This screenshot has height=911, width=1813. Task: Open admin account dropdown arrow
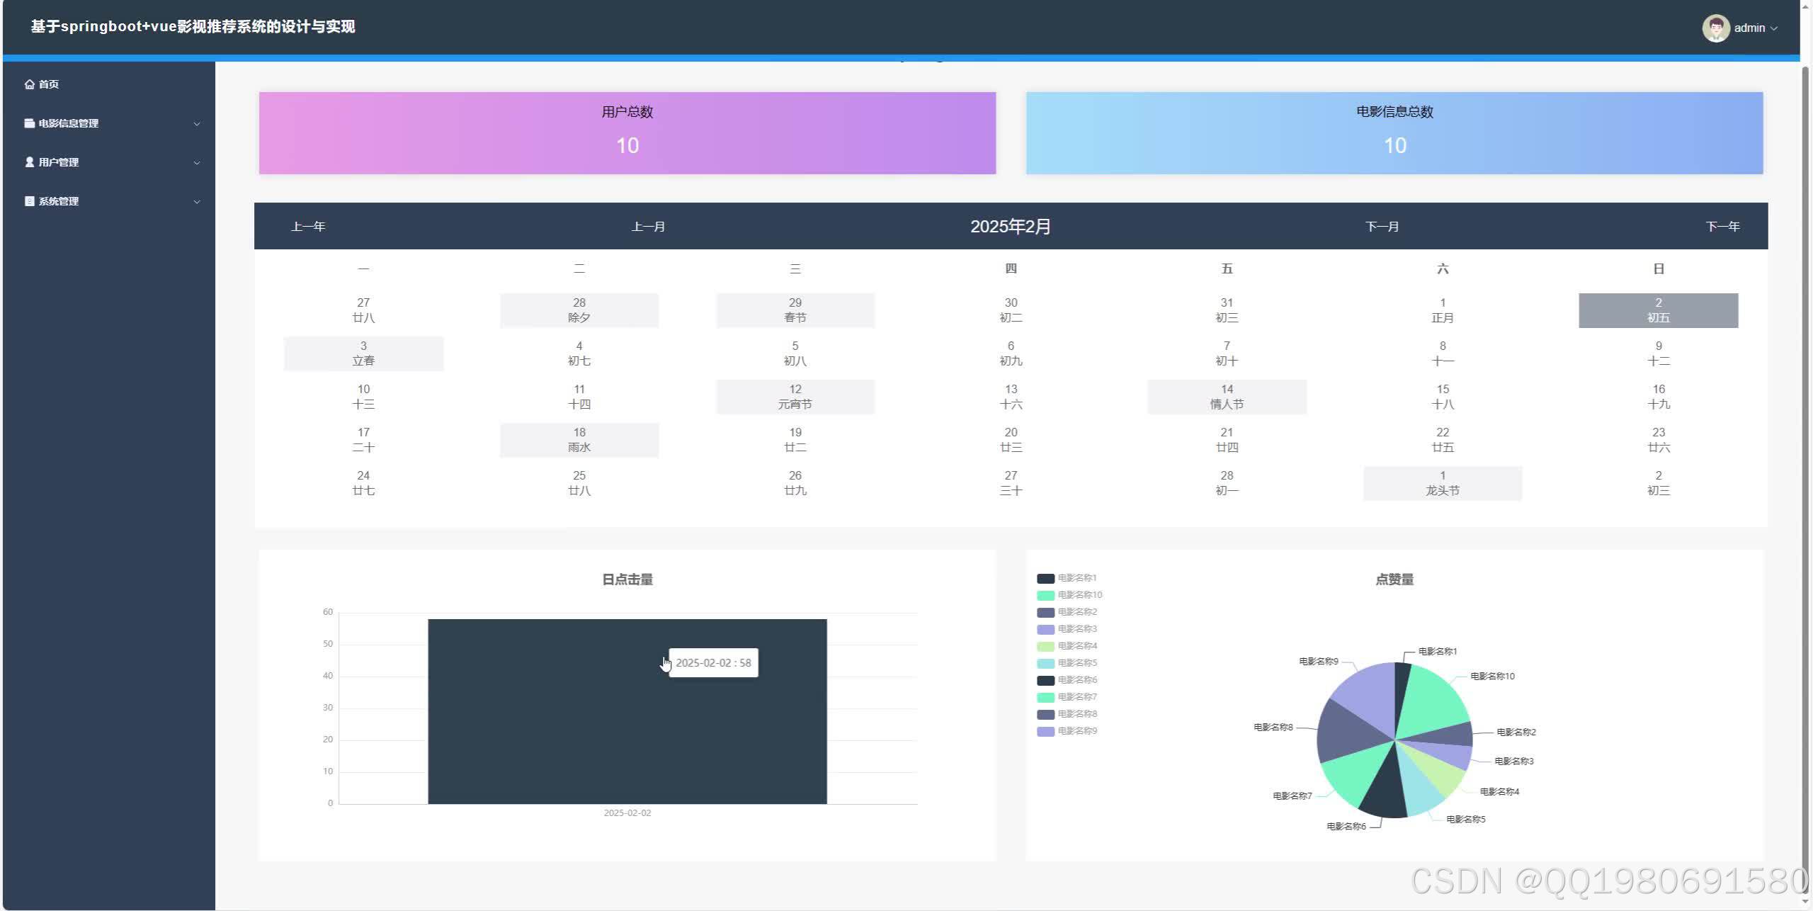coord(1774,28)
